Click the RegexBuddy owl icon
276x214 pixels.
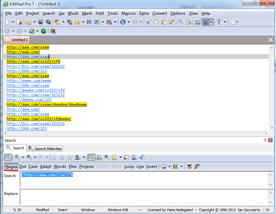(x=189, y=167)
